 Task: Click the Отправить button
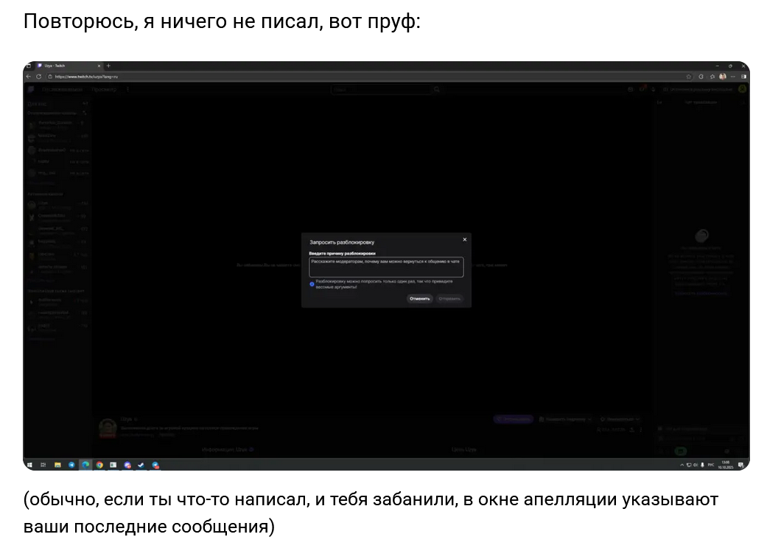coord(449,299)
